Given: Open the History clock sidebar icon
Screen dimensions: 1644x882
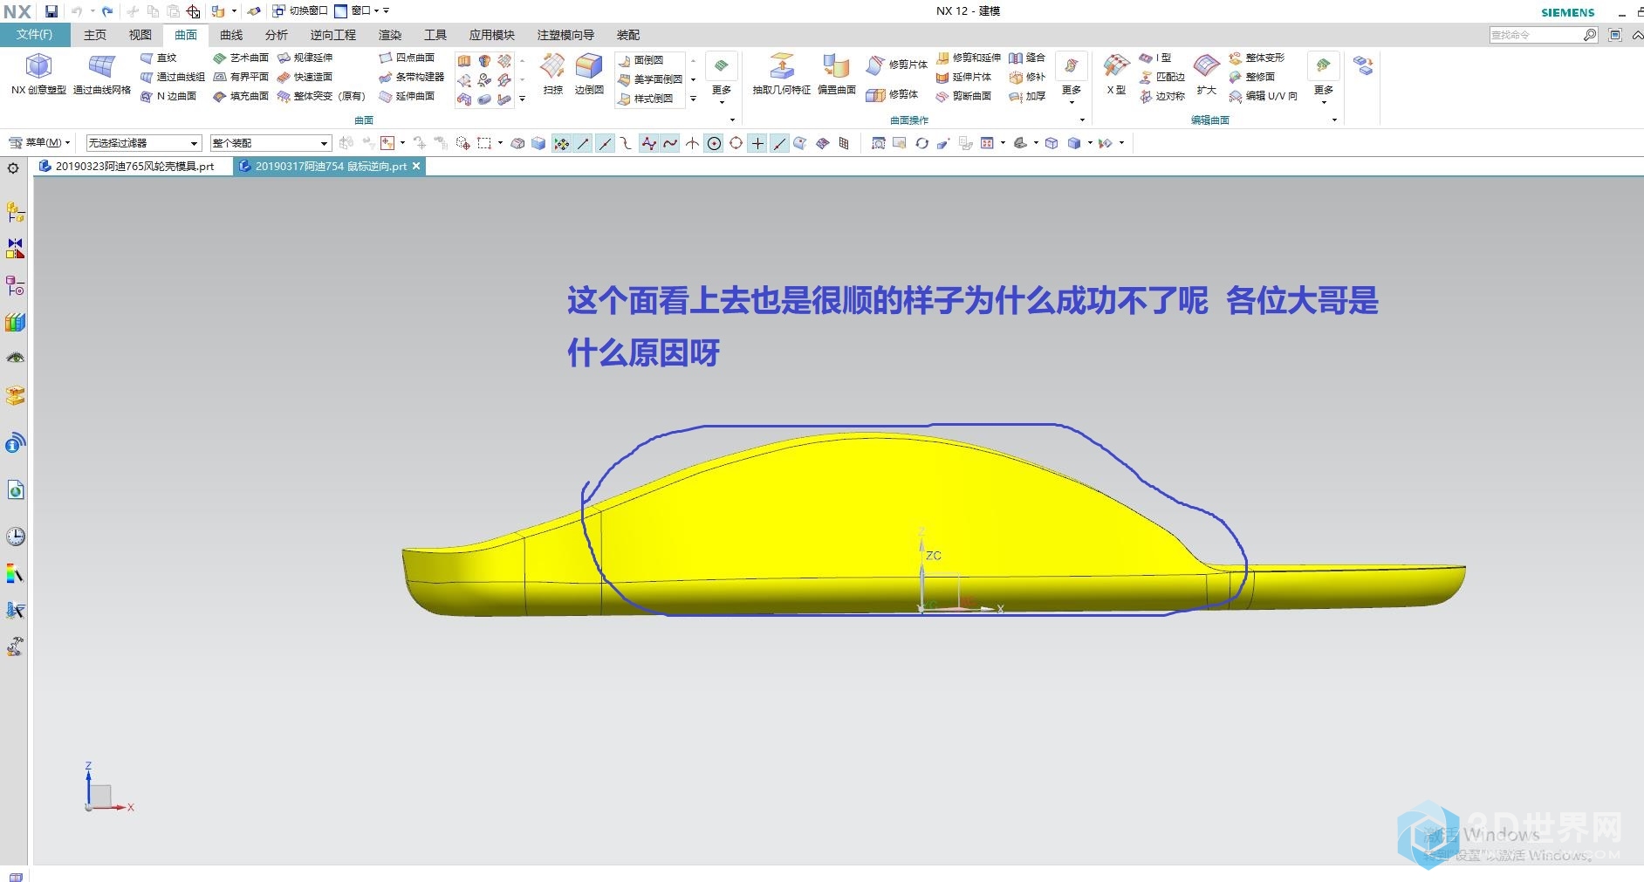Looking at the screenshot, I should [x=15, y=536].
